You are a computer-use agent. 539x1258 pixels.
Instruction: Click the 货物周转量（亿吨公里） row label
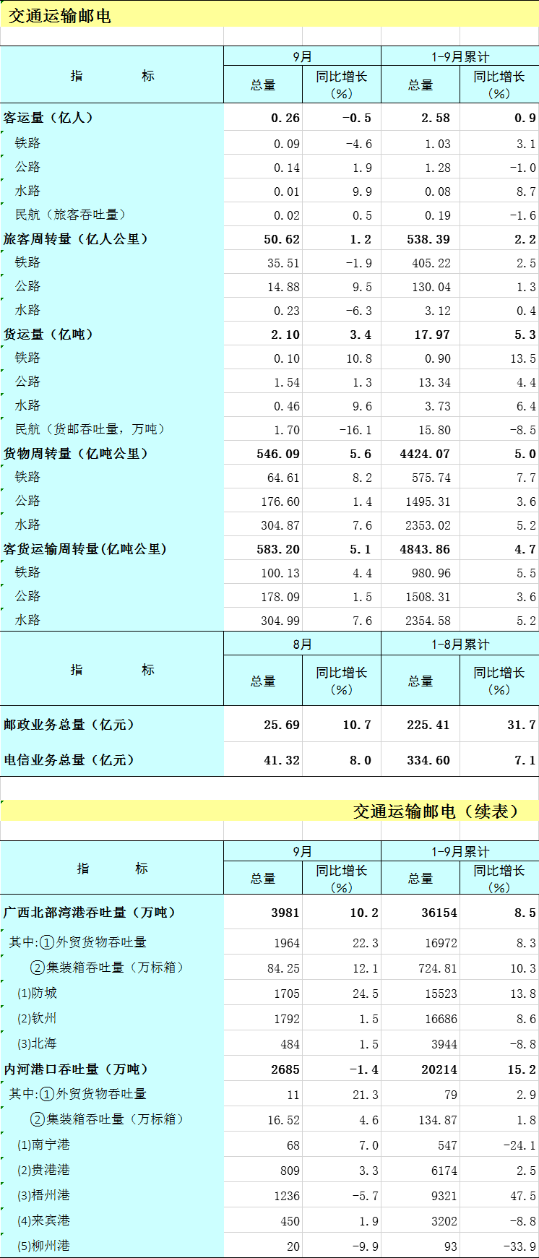pyautogui.click(x=76, y=454)
